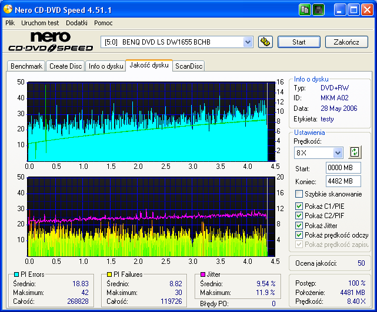Click Prędkość value 8.40X
This screenshot has width=377, height=312.
[x=356, y=301]
